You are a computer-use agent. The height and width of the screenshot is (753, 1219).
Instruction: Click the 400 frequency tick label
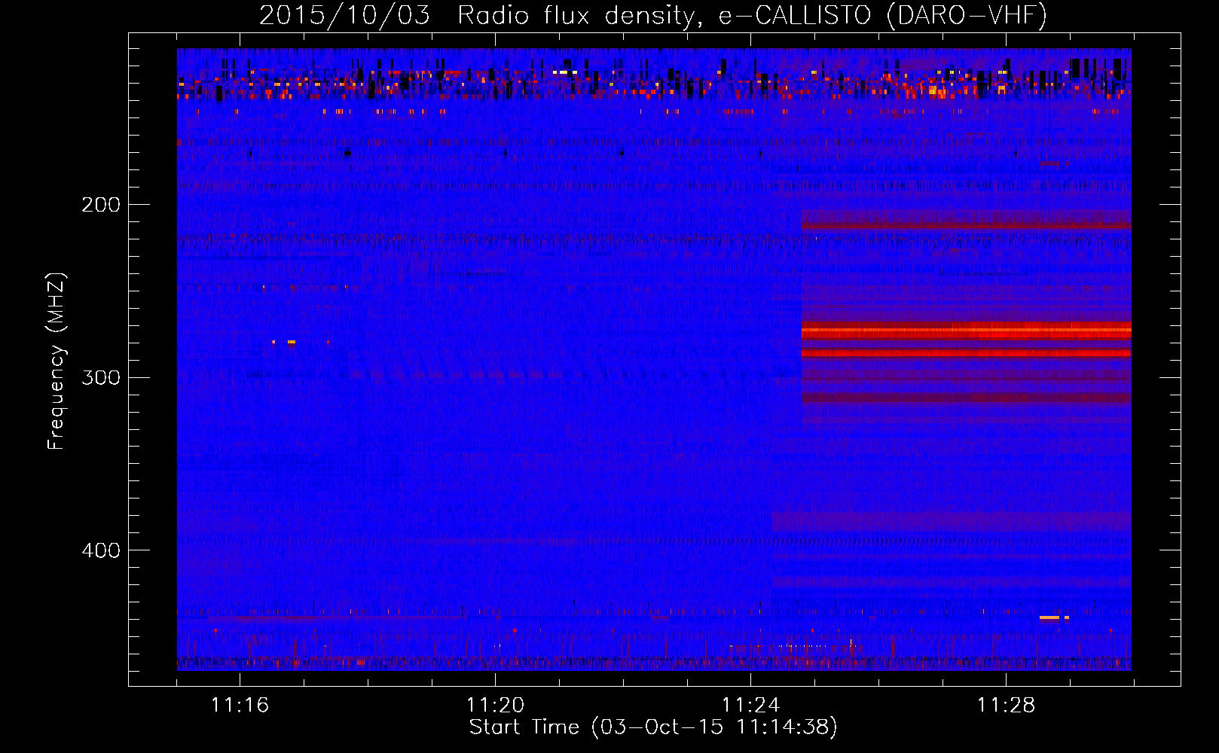click(101, 550)
